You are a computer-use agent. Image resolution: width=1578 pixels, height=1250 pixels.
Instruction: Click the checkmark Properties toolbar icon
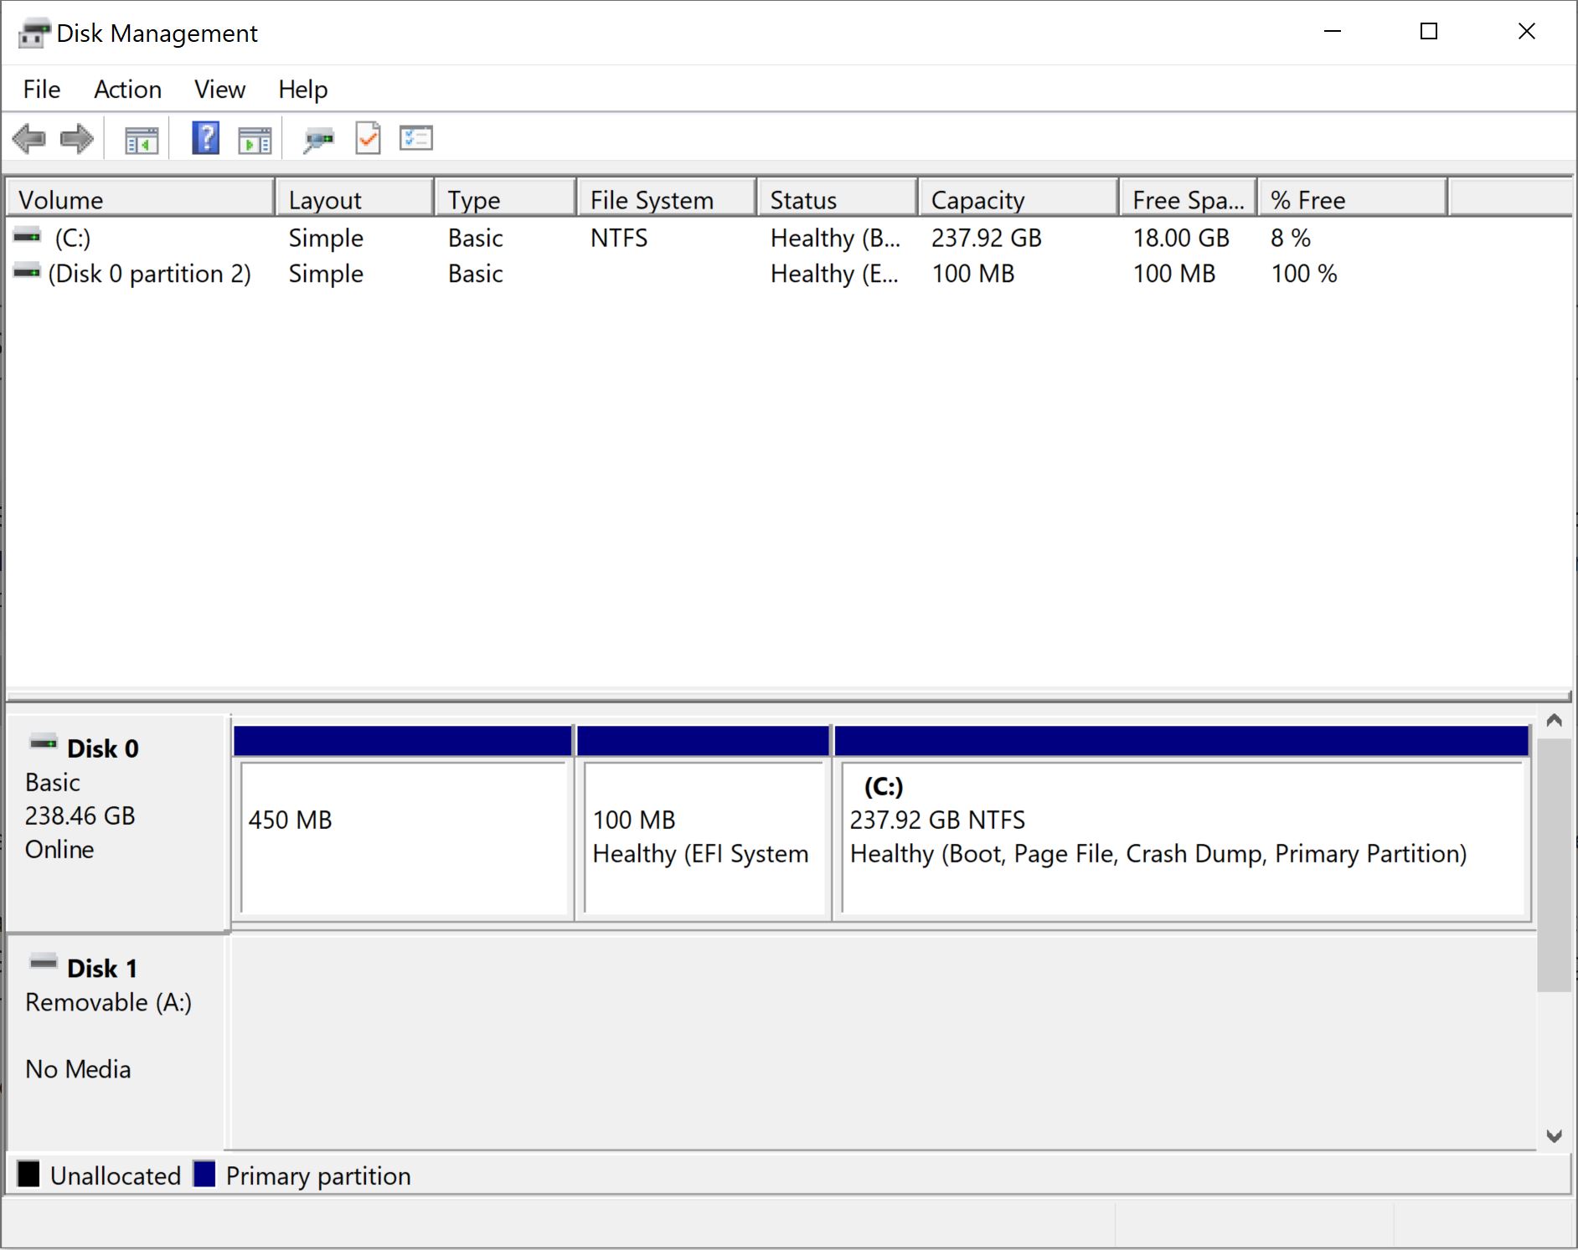pos(368,138)
